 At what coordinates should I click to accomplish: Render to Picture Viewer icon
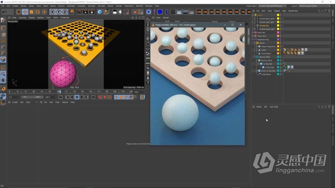85,12
